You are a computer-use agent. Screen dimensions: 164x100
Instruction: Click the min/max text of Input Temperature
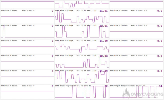click(x=83, y=86)
